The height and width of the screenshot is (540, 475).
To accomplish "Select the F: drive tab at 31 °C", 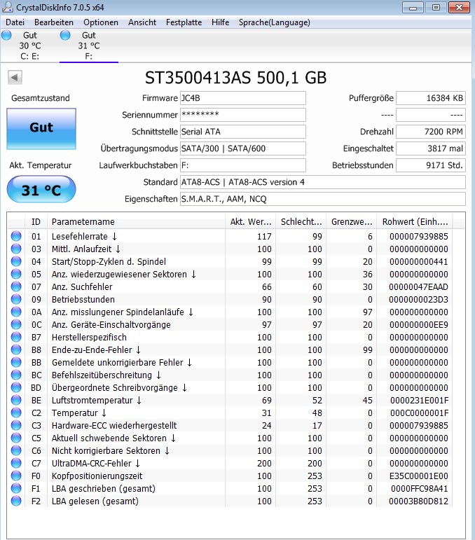I will click(x=89, y=46).
